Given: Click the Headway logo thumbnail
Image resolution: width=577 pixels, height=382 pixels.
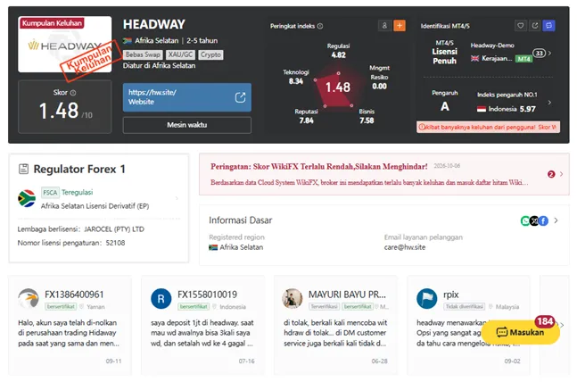Looking at the screenshot, I should tap(65, 45).
